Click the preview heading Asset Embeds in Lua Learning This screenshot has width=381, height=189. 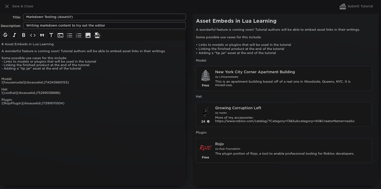pos(236,21)
